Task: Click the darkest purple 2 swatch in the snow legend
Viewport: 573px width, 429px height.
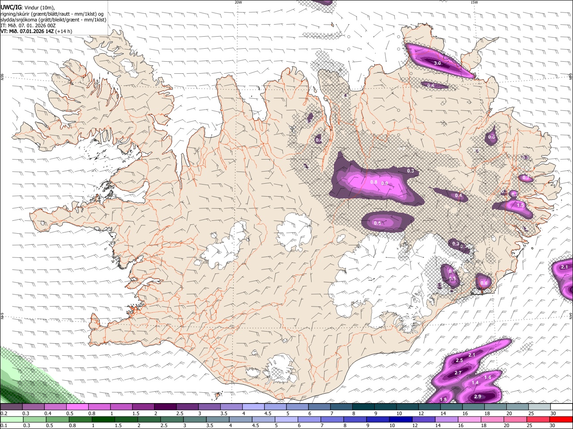Action: [x=165, y=407]
